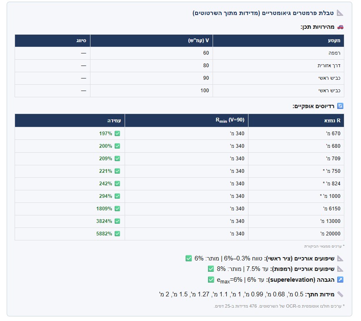Click the green checkmark next to 5882%
Screen dimensions: 361x321
click(117, 234)
